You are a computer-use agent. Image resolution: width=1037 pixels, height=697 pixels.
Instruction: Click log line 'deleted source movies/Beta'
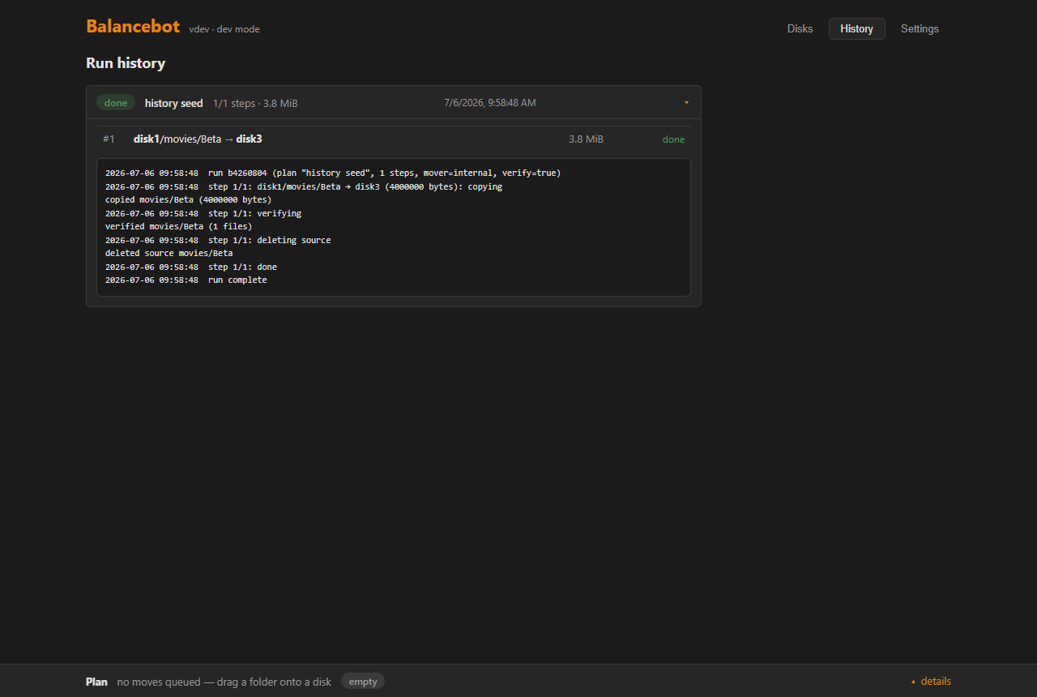pos(169,253)
